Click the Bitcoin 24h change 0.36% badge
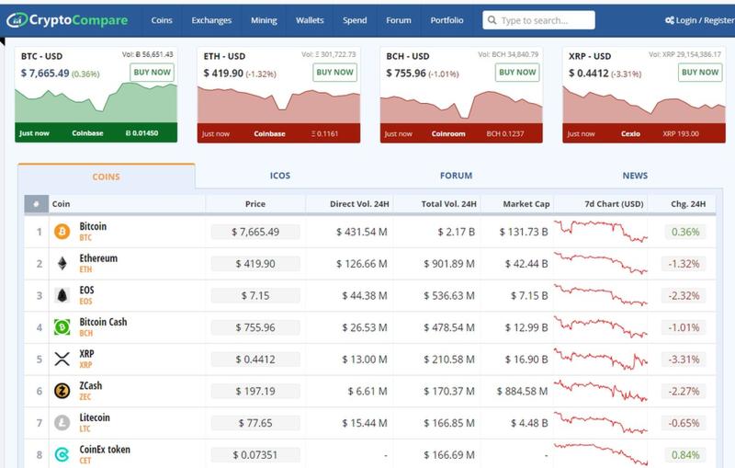 [685, 232]
